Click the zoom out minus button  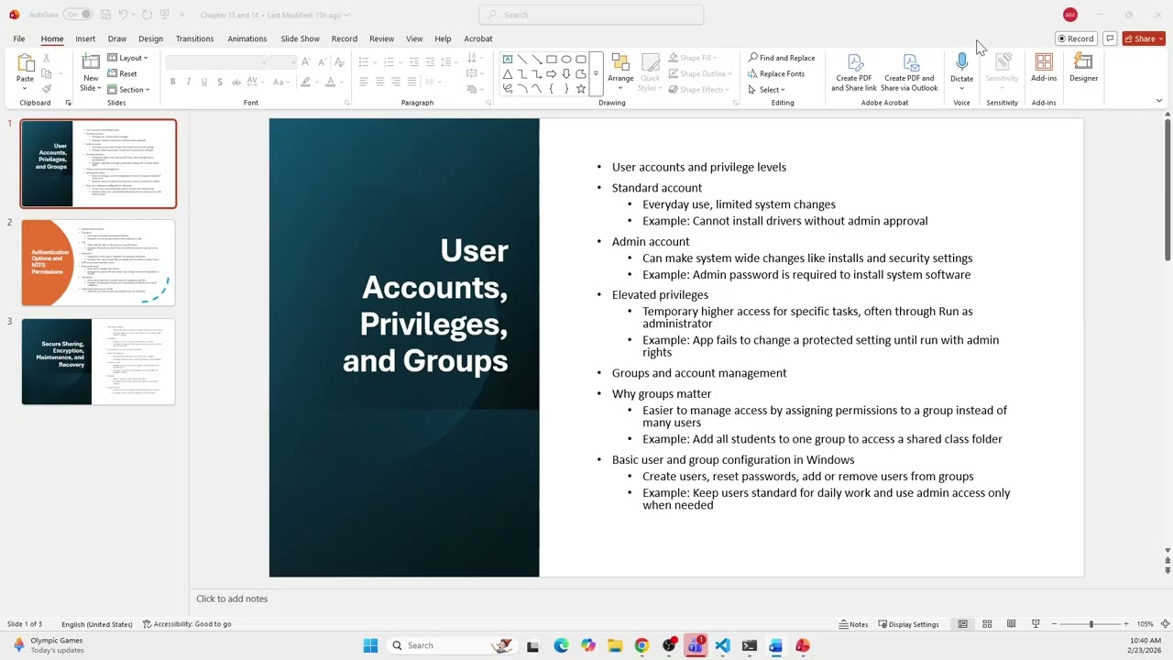pyautogui.click(x=1054, y=624)
